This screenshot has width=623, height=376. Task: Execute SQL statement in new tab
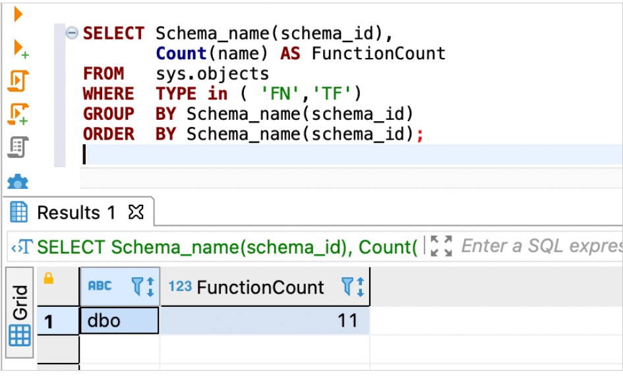pyautogui.click(x=20, y=48)
